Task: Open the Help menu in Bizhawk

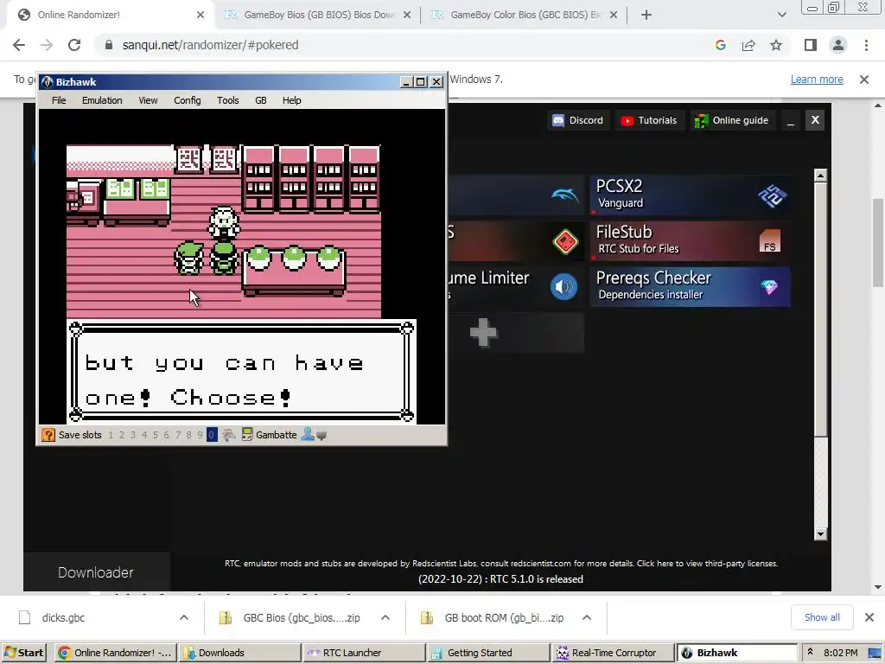Action: (x=291, y=100)
